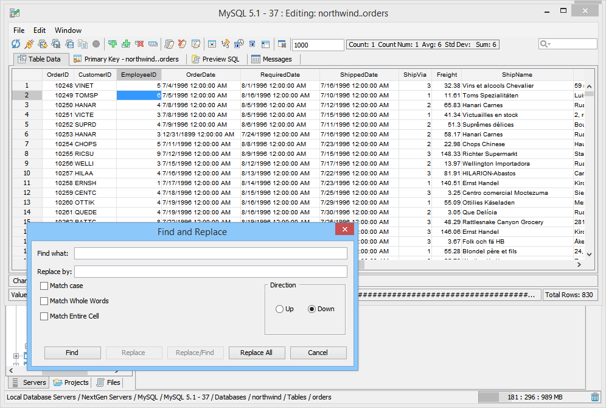
Task: Select the cell containing VINET
Action: [95, 85]
